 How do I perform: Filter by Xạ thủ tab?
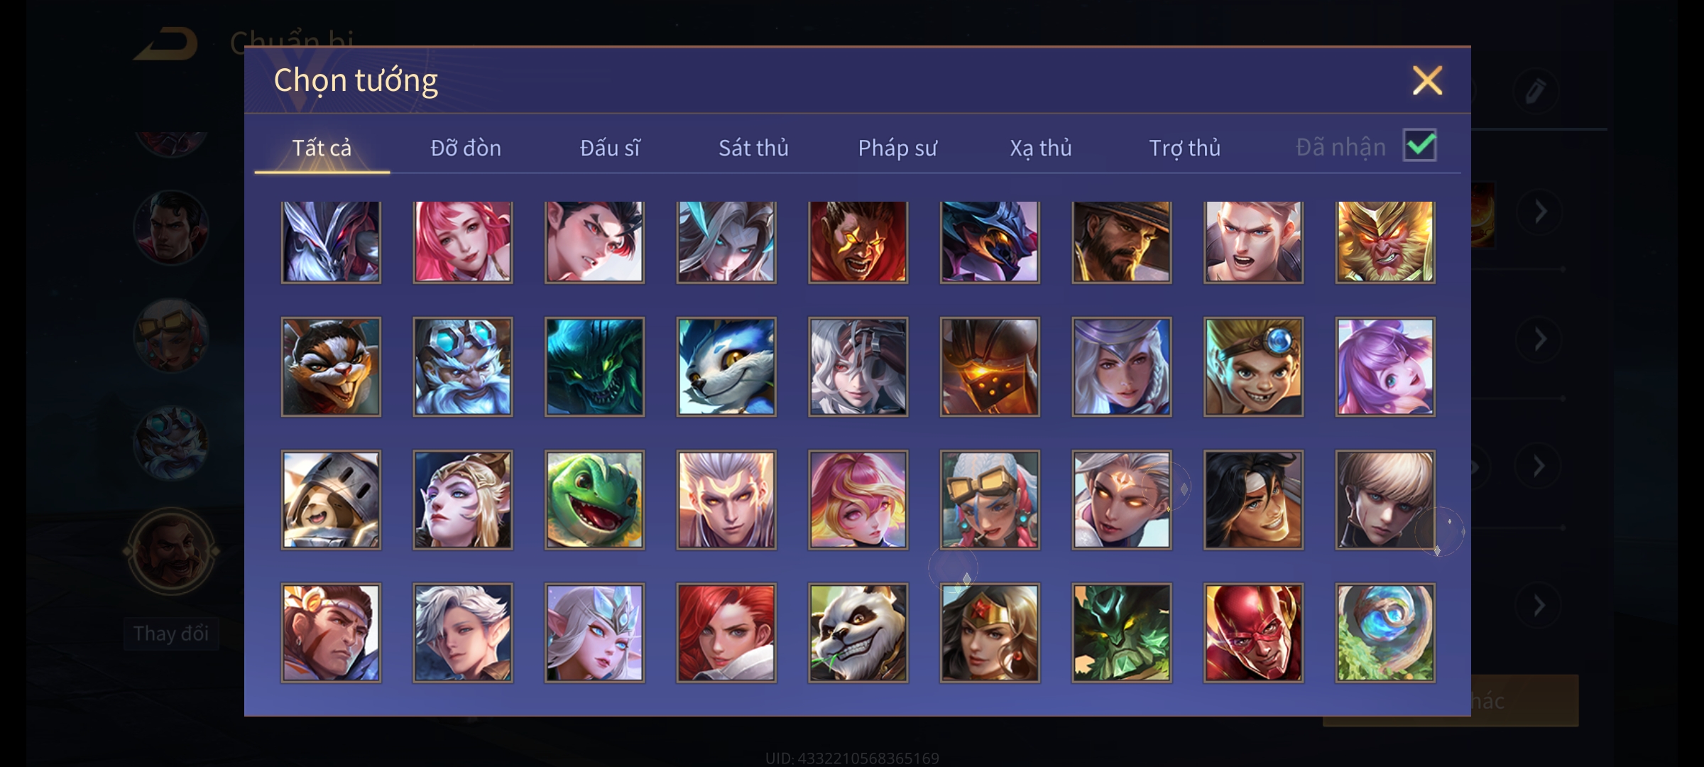click(x=1041, y=148)
